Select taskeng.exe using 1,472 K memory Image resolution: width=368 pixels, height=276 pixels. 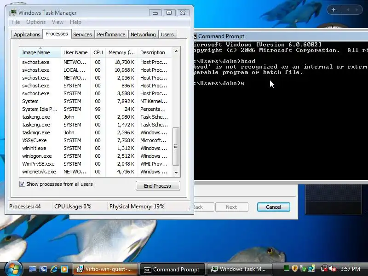click(96, 125)
